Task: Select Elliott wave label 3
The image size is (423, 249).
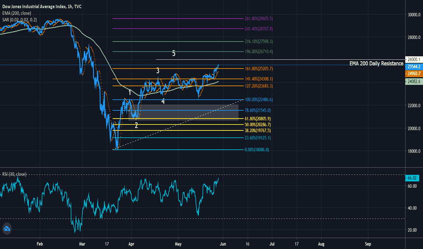Action: [158, 71]
